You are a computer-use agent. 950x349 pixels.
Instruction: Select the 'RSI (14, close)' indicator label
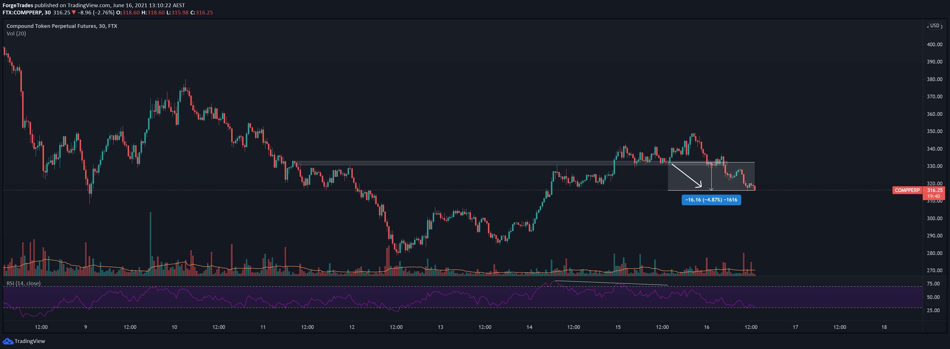click(x=24, y=283)
